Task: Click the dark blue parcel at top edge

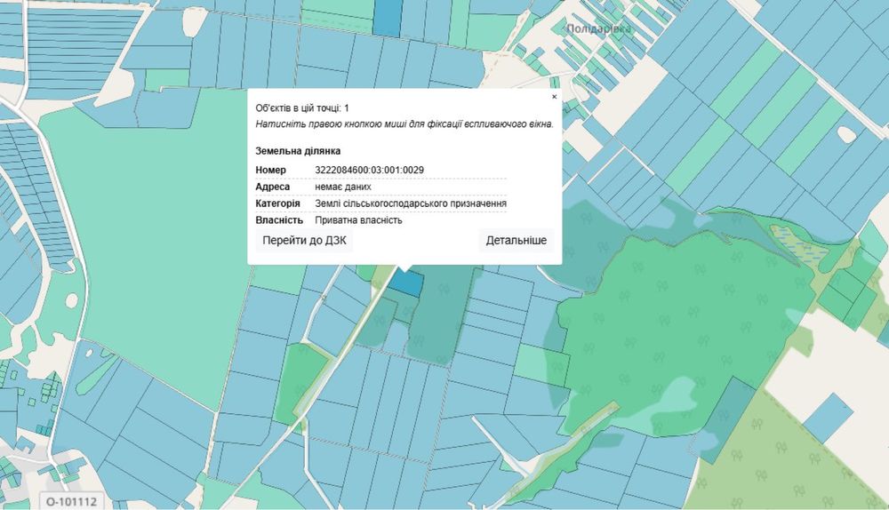Action: 388,18
